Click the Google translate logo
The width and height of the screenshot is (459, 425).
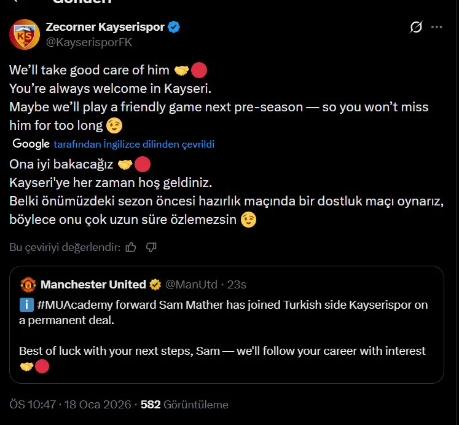coord(31,144)
